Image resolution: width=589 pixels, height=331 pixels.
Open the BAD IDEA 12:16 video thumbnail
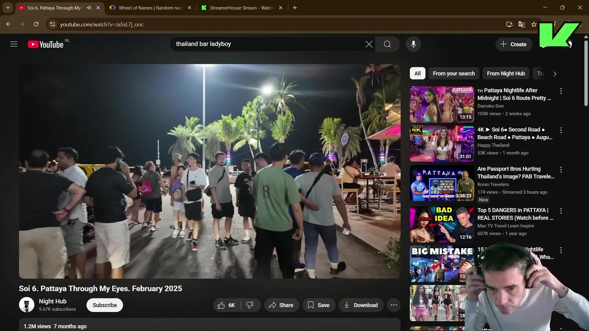coord(442,224)
